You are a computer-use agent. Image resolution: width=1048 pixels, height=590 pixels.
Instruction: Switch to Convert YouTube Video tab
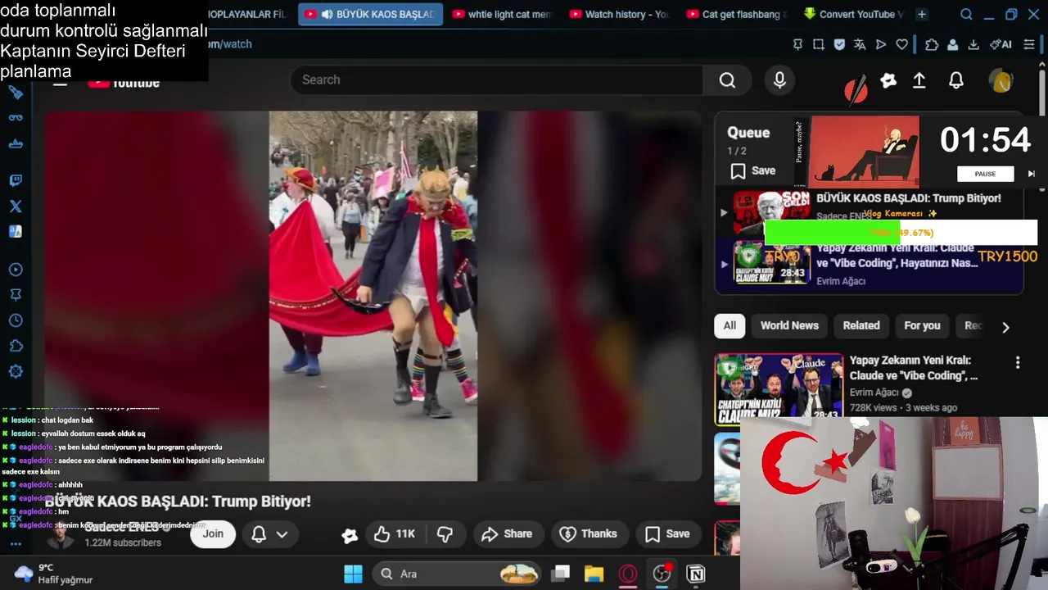[853, 14]
